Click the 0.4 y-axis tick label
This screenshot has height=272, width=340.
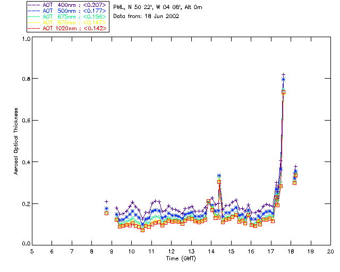pos(26,162)
